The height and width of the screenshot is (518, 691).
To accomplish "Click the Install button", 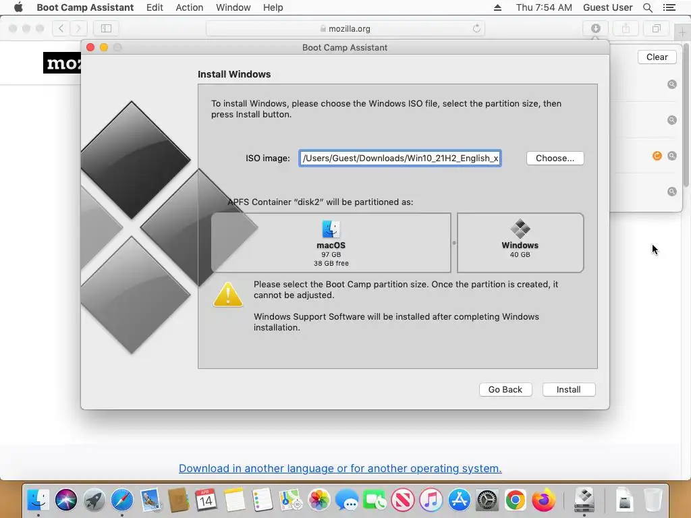I will point(568,389).
